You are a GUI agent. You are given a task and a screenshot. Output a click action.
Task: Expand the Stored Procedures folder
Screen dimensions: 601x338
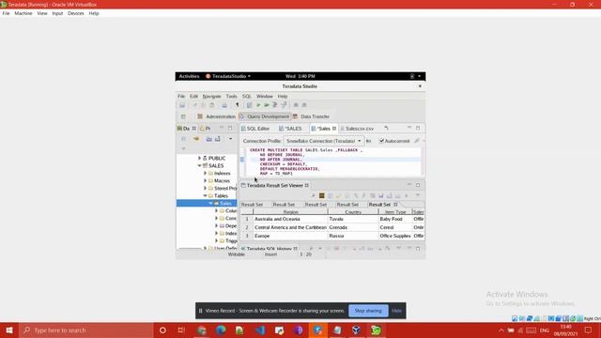205,188
